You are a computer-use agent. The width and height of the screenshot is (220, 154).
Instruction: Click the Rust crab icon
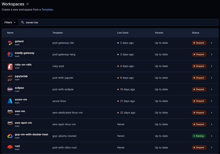(10, 147)
